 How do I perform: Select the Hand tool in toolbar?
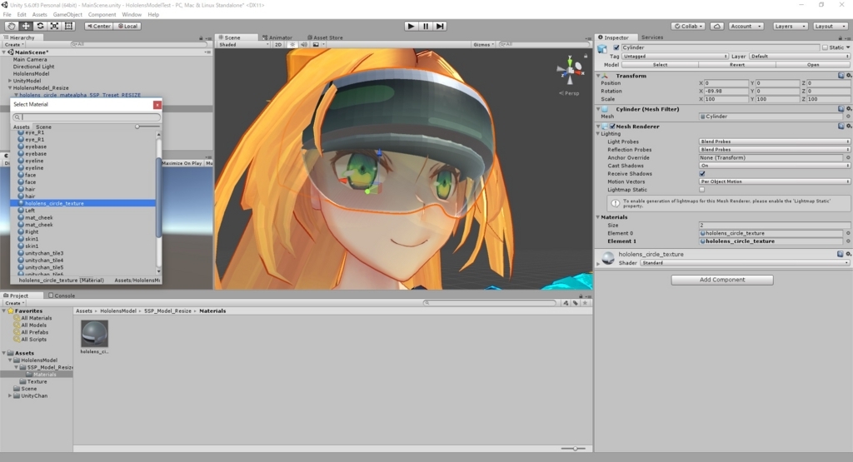coord(11,26)
